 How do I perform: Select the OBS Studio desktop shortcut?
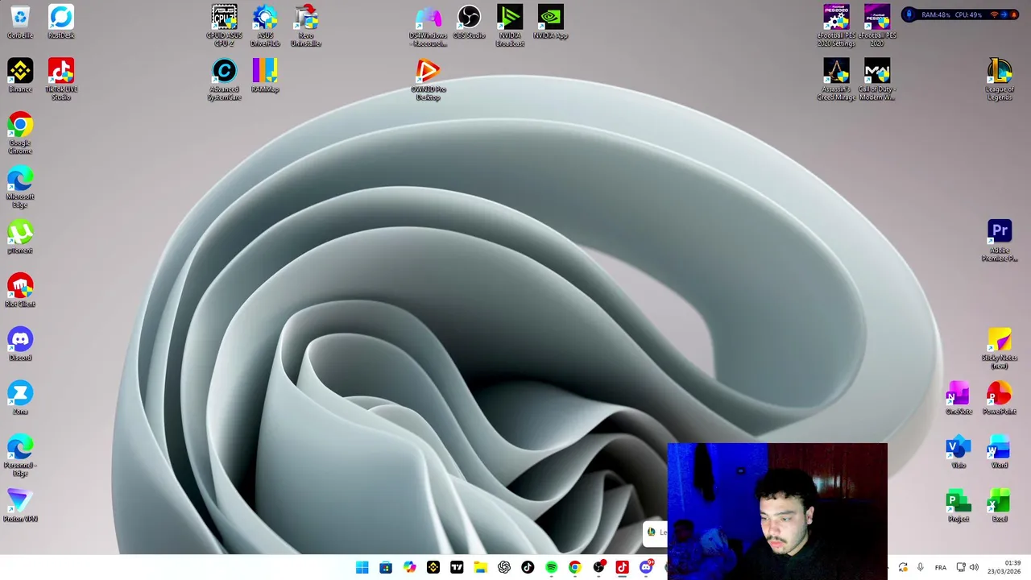click(x=469, y=23)
